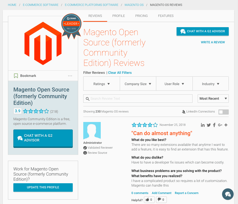
Task: Open the E-Commerce Platforms Software breadcrumb link
Action: [91, 5]
